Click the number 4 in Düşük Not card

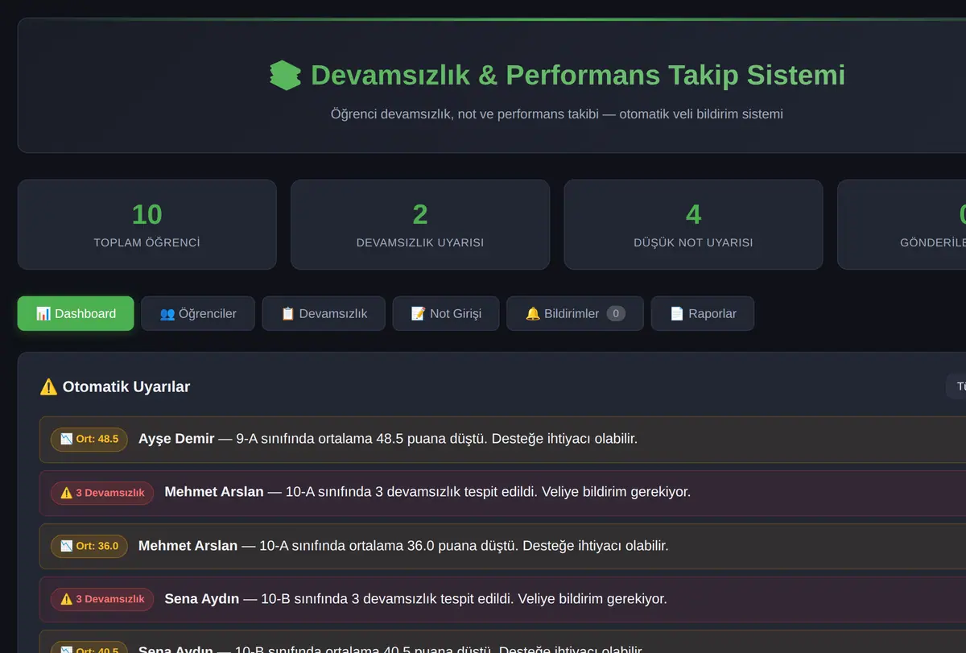[693, 214]
